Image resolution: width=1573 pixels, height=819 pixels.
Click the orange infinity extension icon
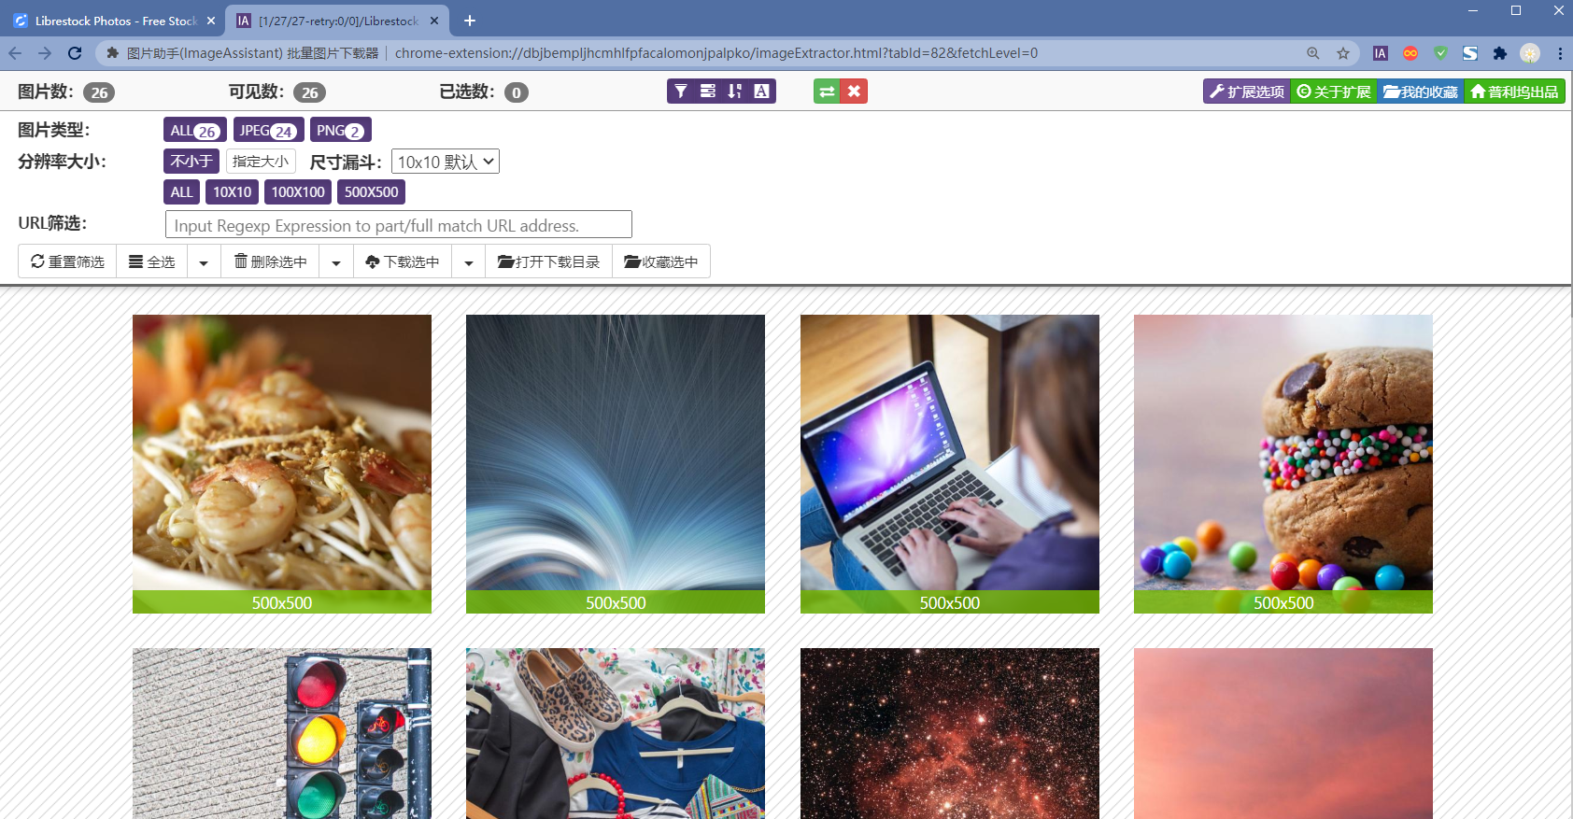click(1410, 53)
